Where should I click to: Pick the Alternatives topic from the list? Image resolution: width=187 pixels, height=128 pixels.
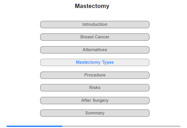pos(95,50)
